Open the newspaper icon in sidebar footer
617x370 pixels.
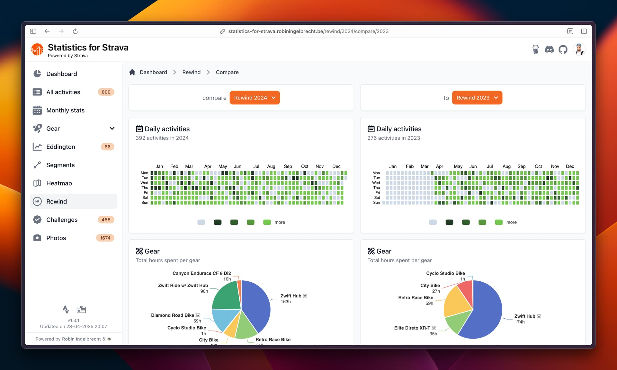[81, 309]
